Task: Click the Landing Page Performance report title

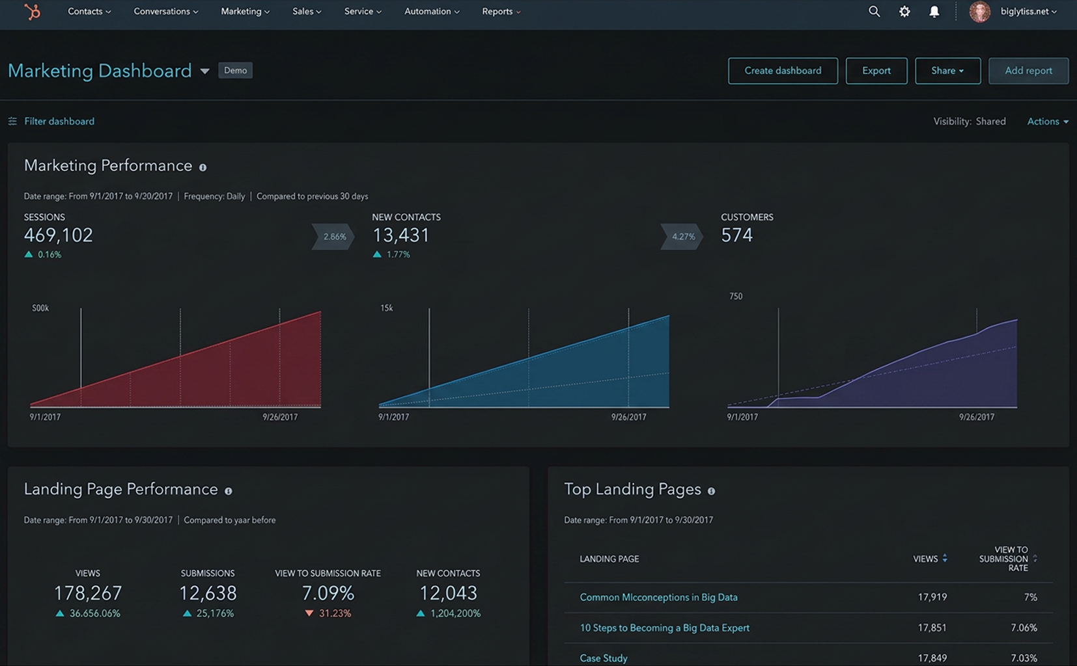Action: click(121, 489)
